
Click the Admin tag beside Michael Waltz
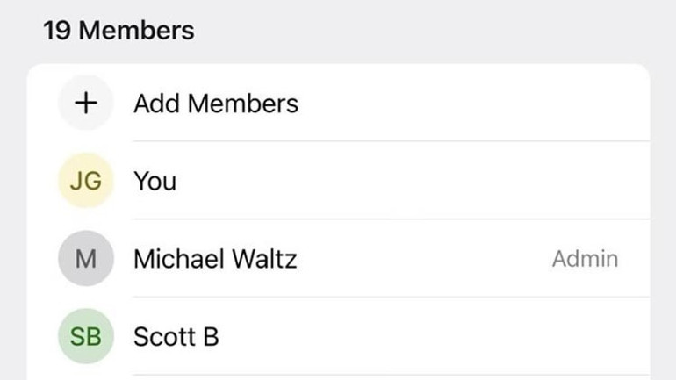coord(585,259)
